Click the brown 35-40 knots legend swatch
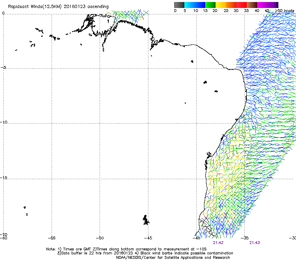The width and height of the screenshot is (296, 260). 252,5
